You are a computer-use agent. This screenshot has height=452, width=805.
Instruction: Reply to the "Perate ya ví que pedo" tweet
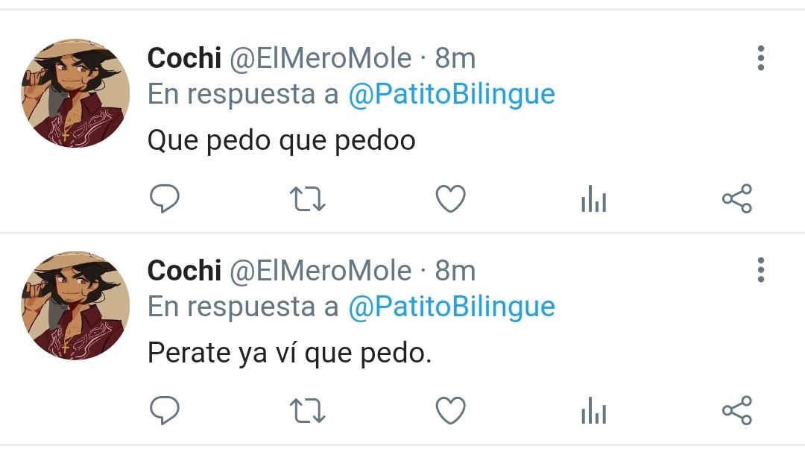(164, 410)
